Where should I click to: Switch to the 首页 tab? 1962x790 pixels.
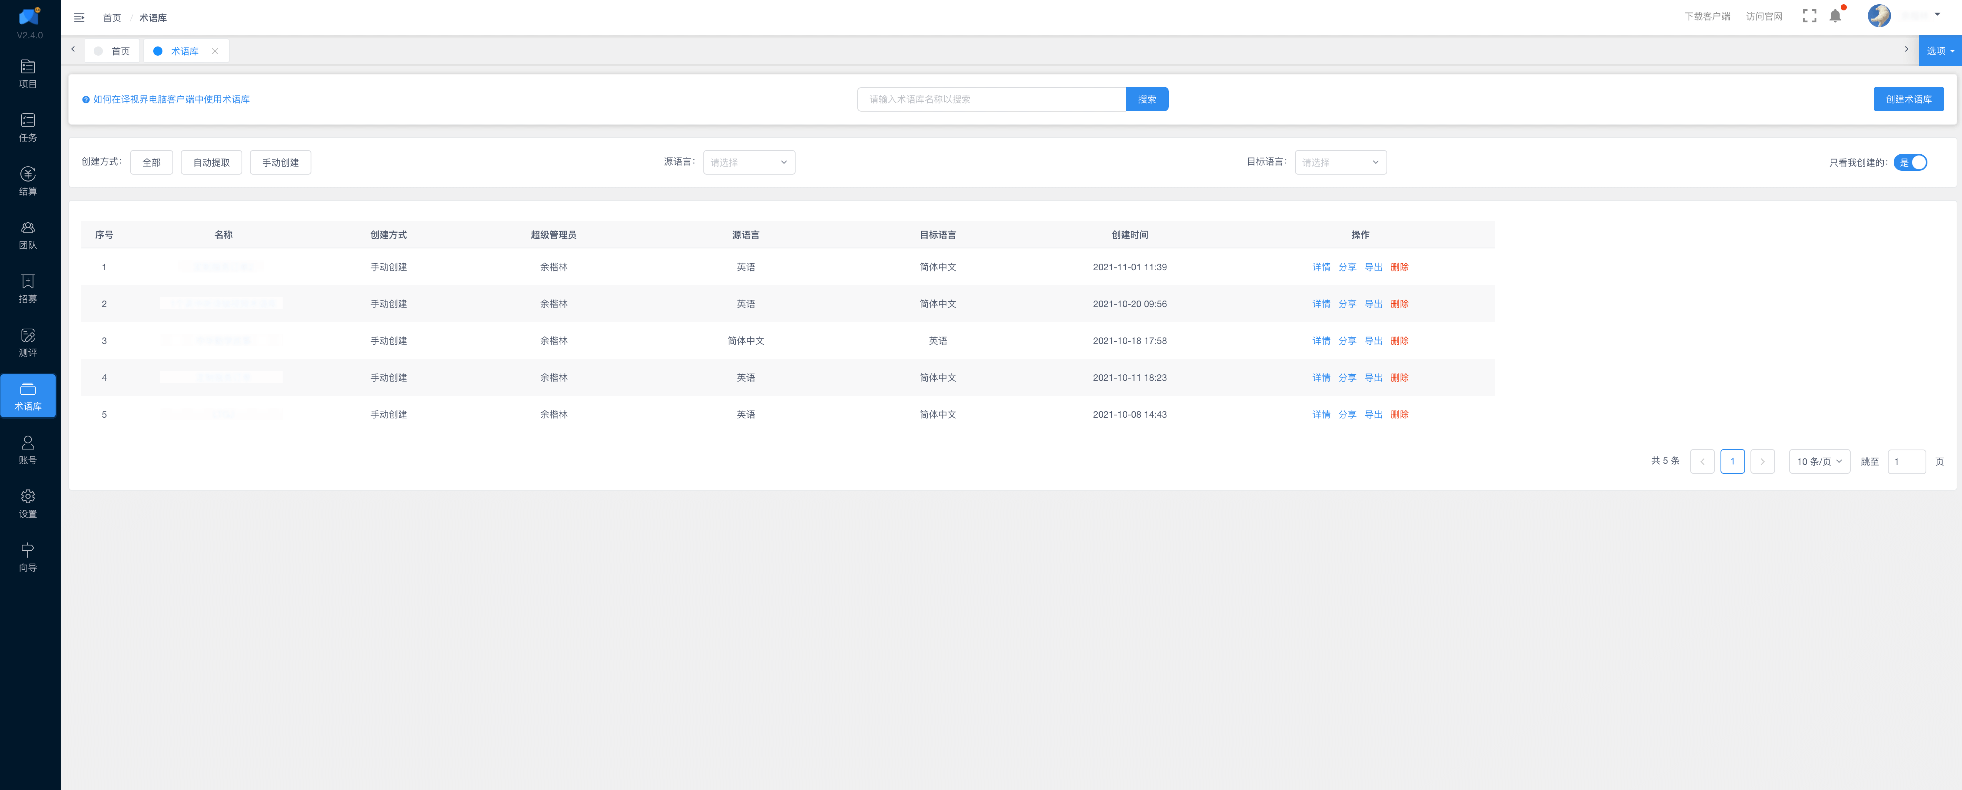(x=112, y=51)
